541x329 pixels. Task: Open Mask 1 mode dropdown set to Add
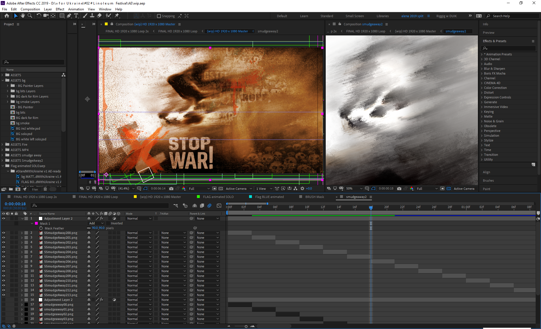point(96,223)
